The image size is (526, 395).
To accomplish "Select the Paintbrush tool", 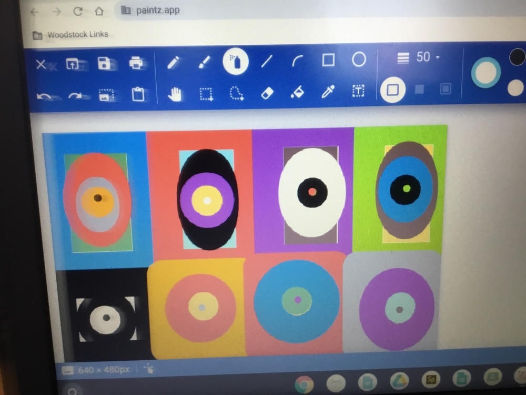I will pos(204,62).
